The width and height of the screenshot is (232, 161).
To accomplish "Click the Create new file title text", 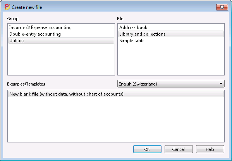I will pos(27,7).
